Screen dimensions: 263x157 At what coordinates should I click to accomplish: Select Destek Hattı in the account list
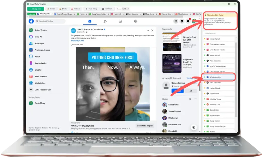(219, 110)
